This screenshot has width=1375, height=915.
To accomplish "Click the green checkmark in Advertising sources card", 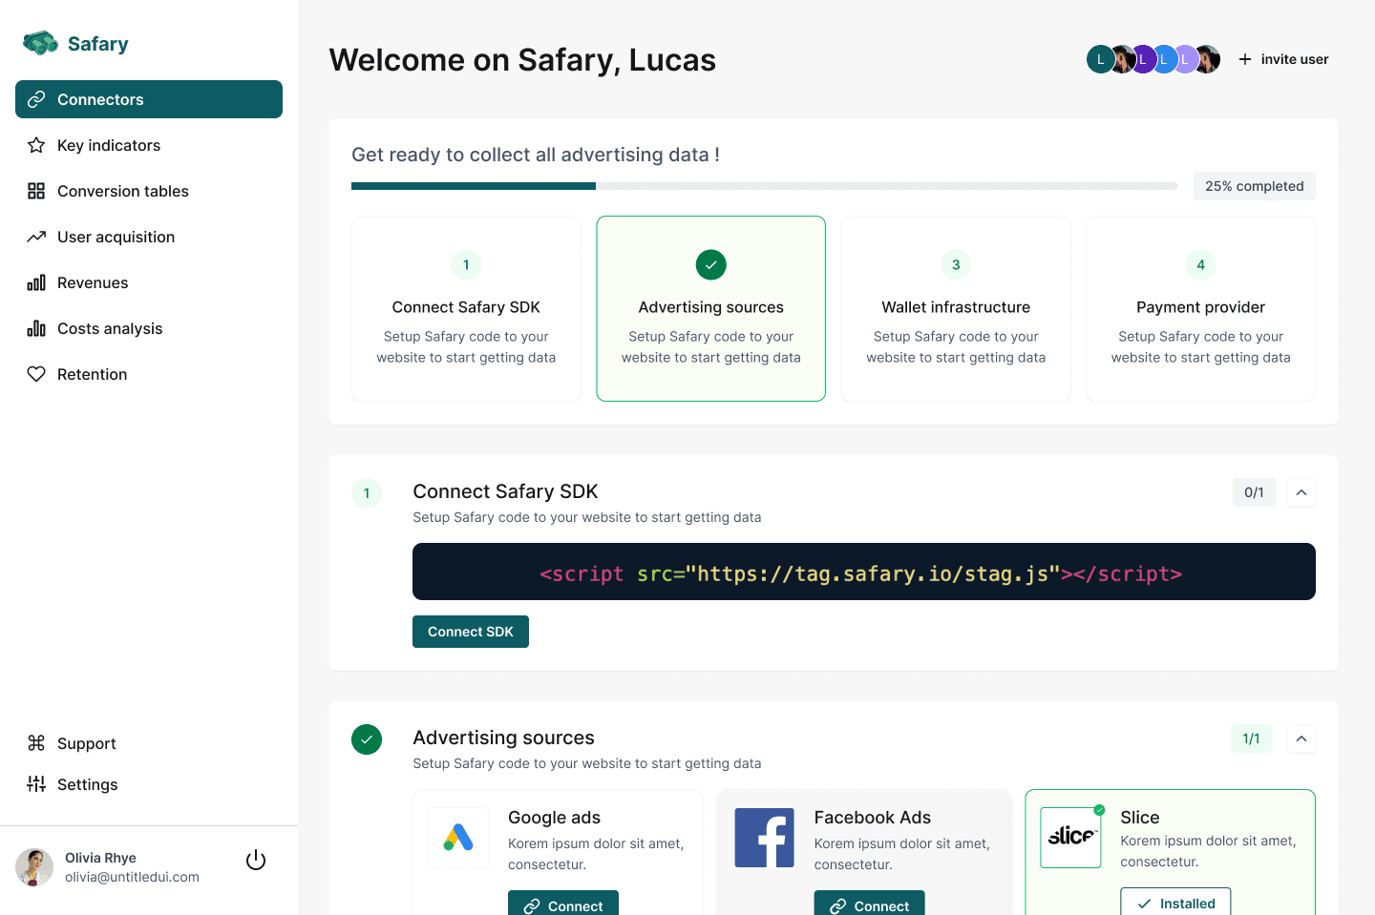I will pos(711,264).
